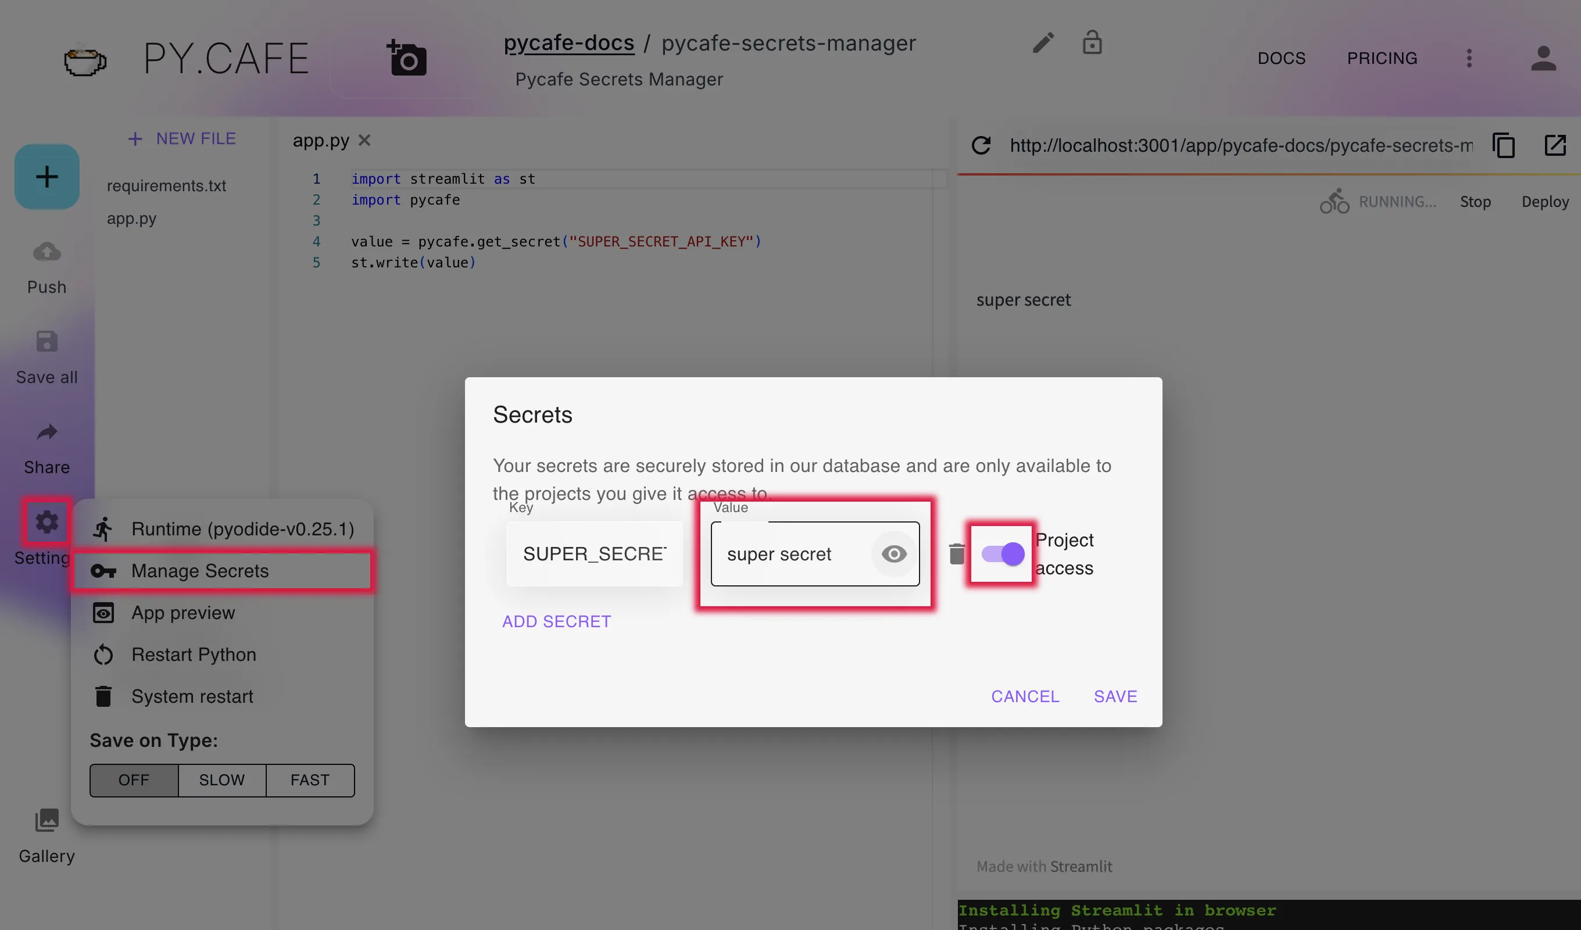
Task: Toggle secret value visibility eye icon
Action: pyautogui.click(x=893, y=554)
